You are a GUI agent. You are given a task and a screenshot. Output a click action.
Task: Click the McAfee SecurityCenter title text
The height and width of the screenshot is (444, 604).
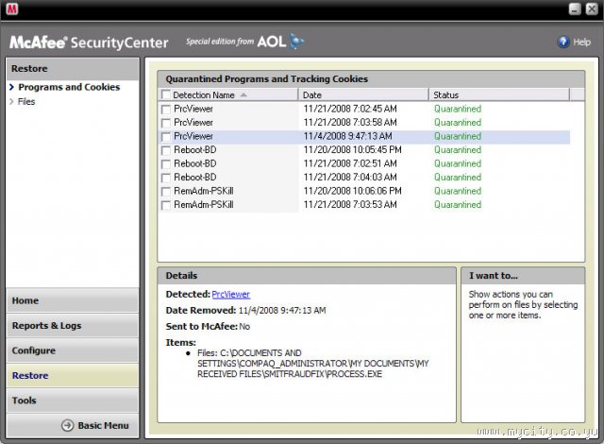coord(89,43)
